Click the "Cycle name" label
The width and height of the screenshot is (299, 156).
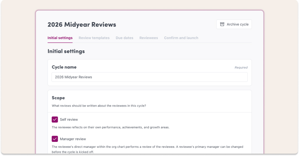64,67
